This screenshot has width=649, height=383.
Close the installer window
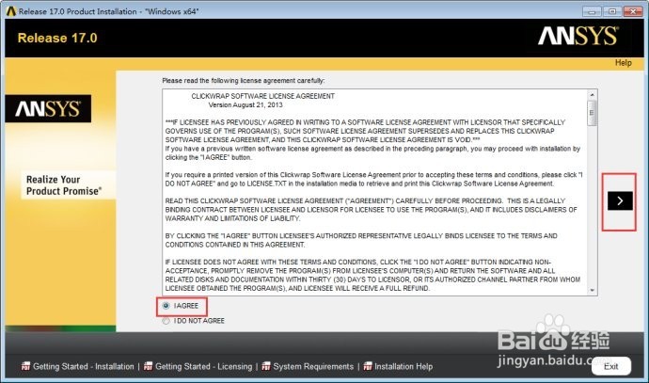tap(633, 11)
